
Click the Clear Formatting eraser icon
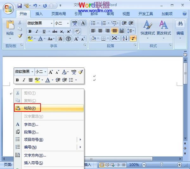[x=77, y=31]
